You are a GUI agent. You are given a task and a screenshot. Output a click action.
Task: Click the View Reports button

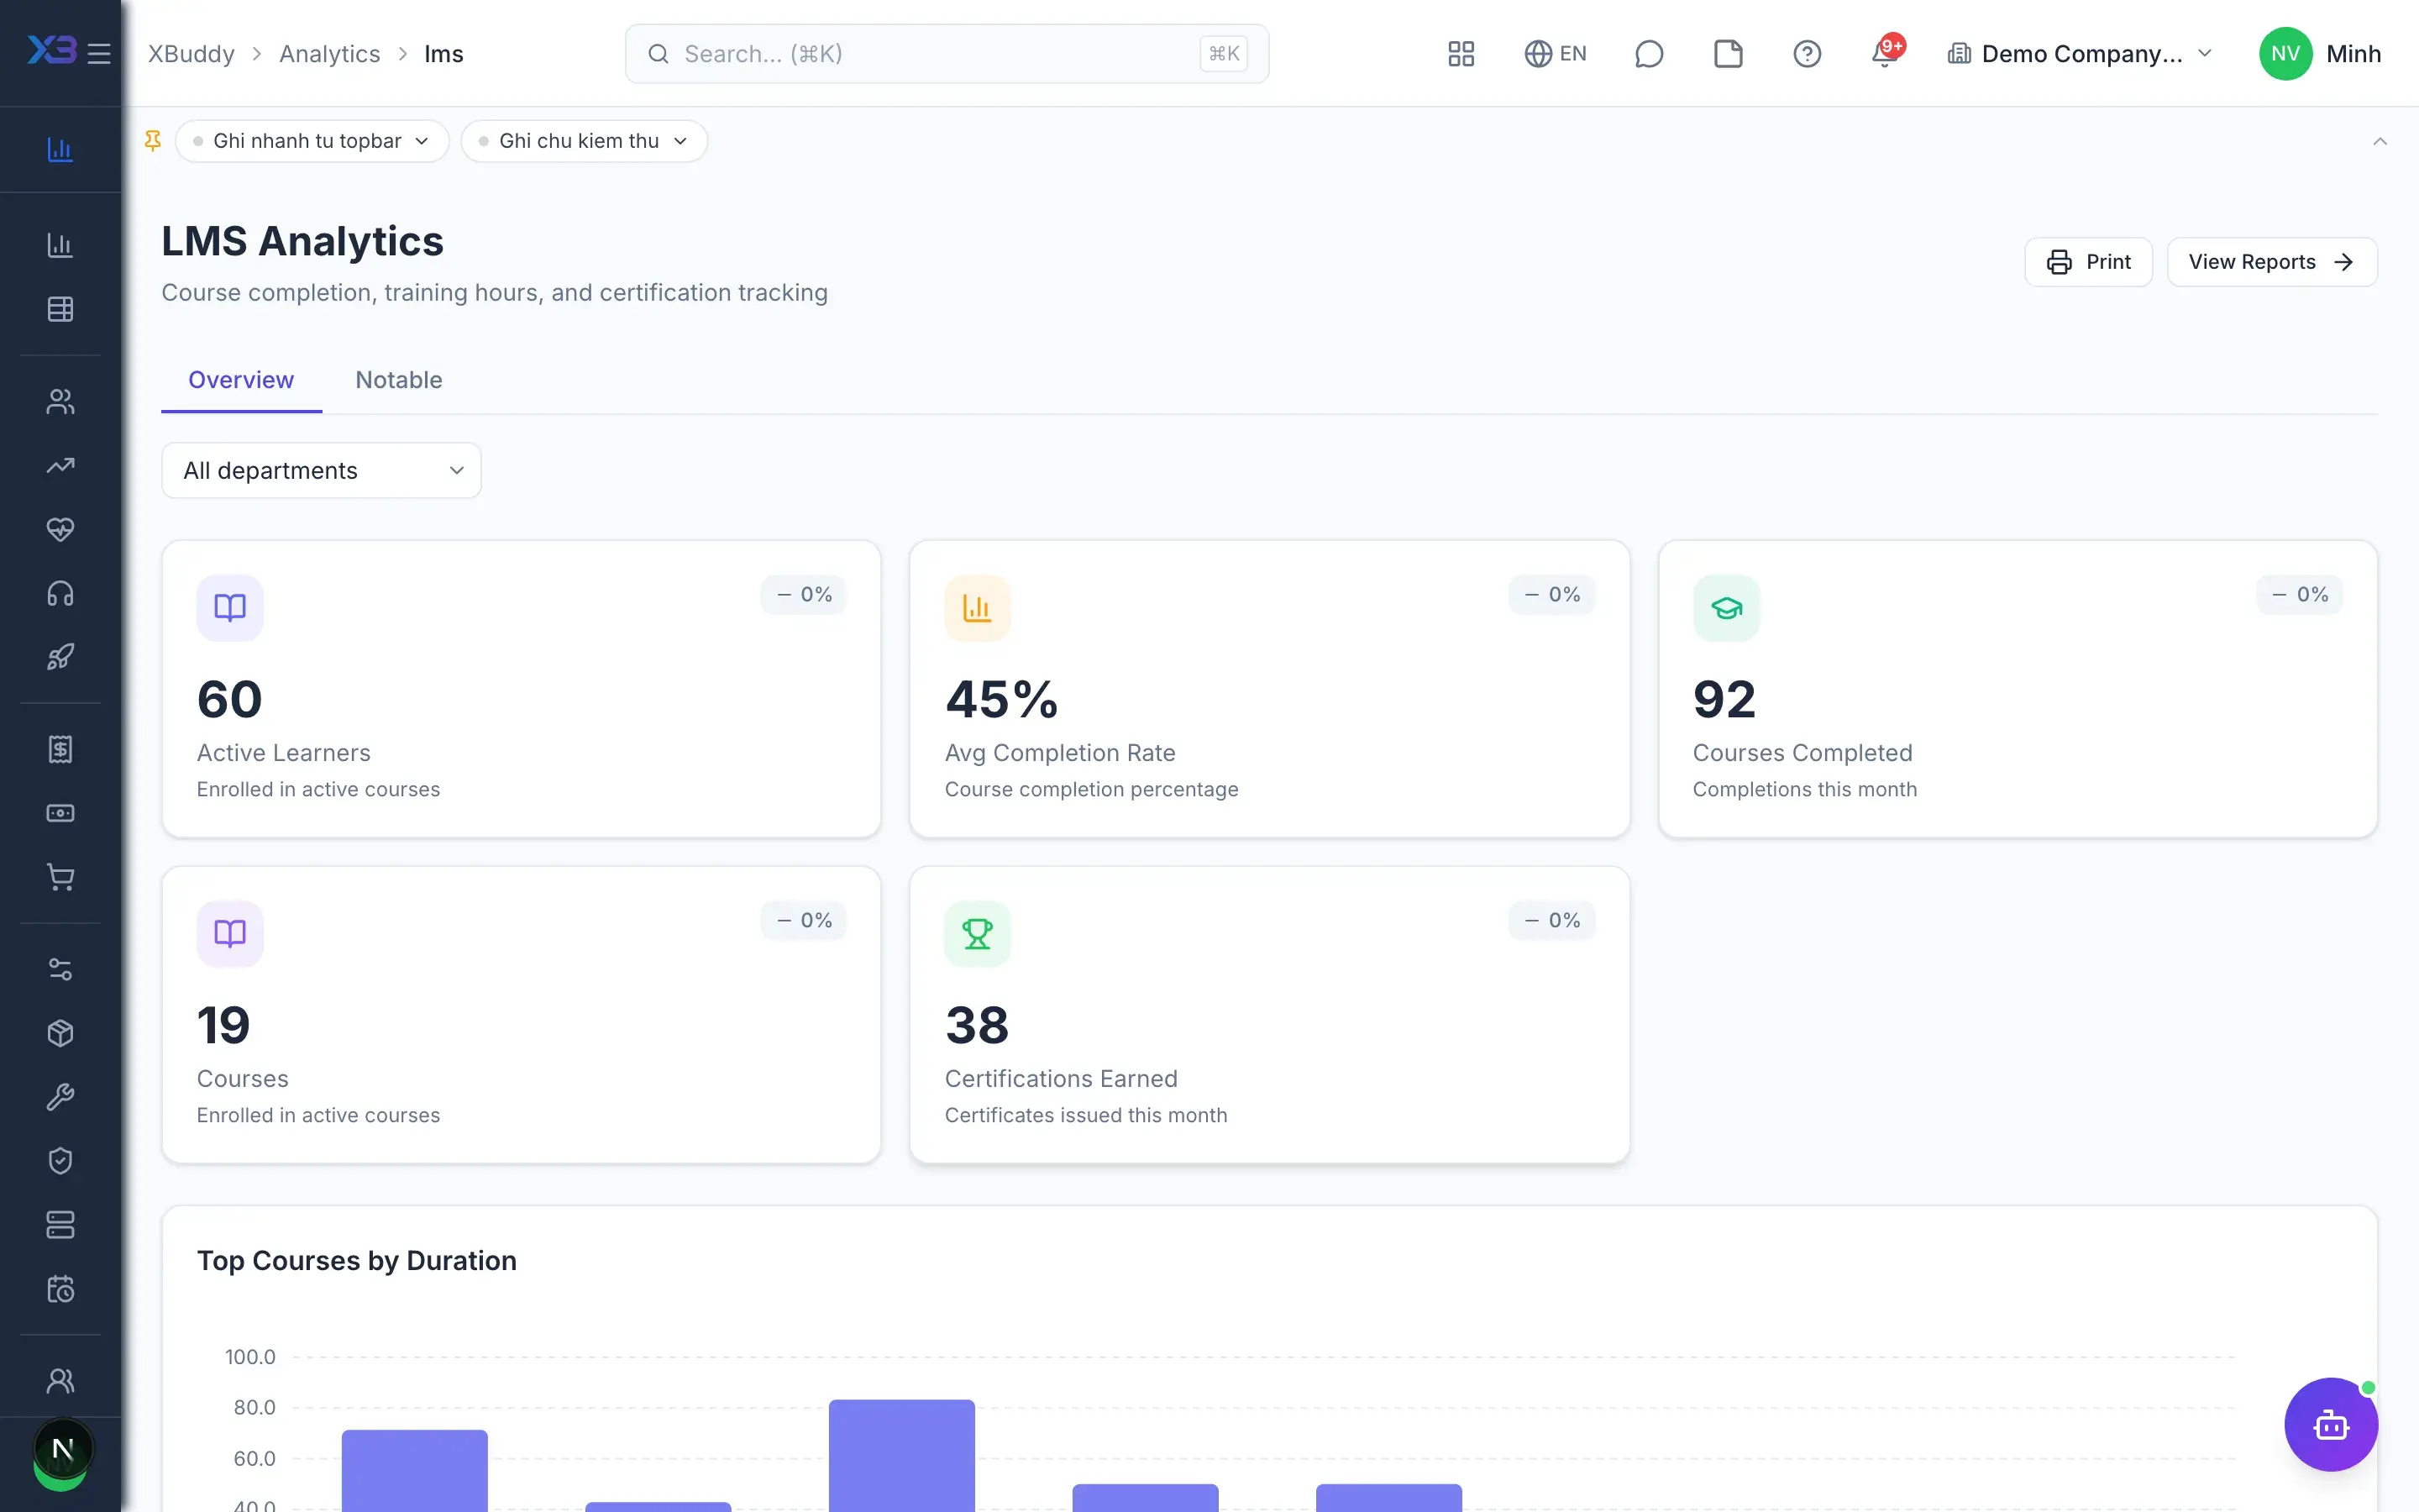(x=2271, y=262)
